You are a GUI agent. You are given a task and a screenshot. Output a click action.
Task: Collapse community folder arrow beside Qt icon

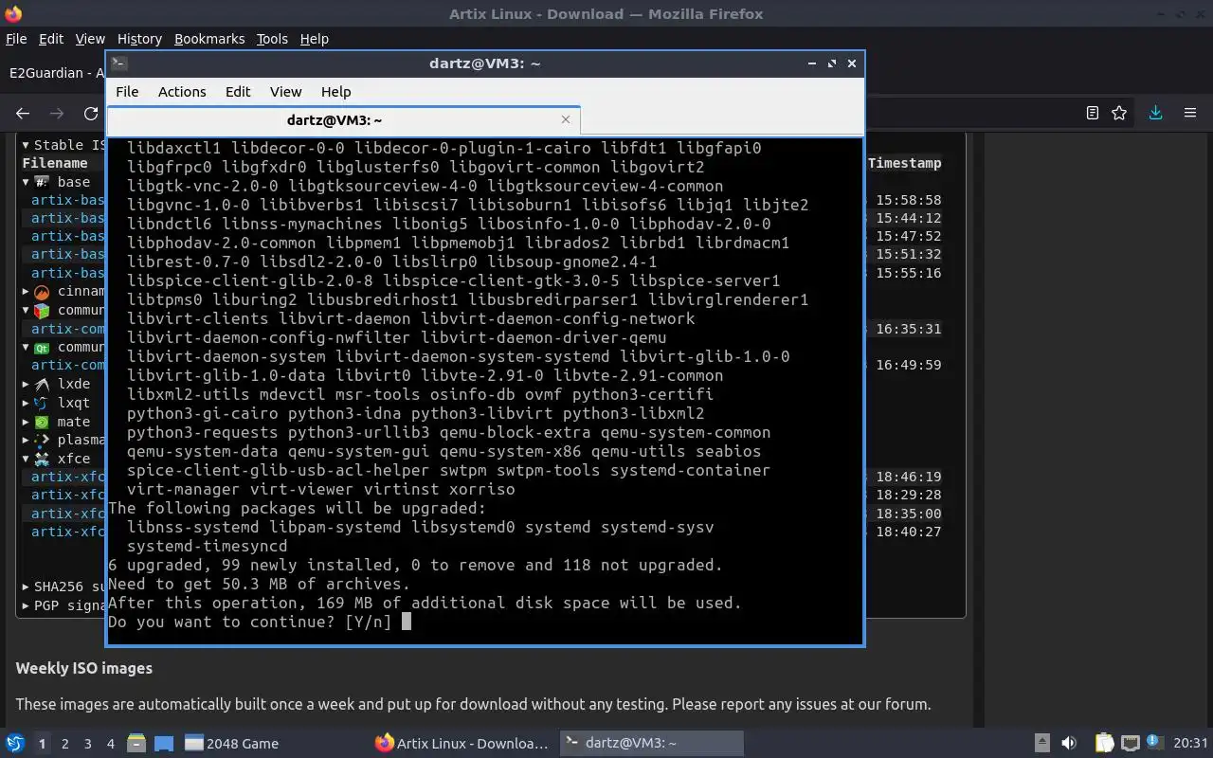point(27,347)
